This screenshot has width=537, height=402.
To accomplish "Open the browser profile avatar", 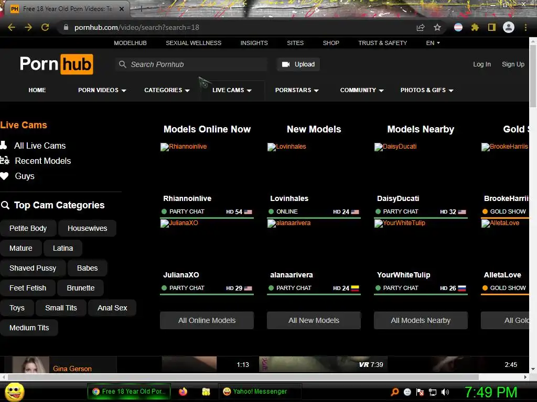I will coord(509,27).
